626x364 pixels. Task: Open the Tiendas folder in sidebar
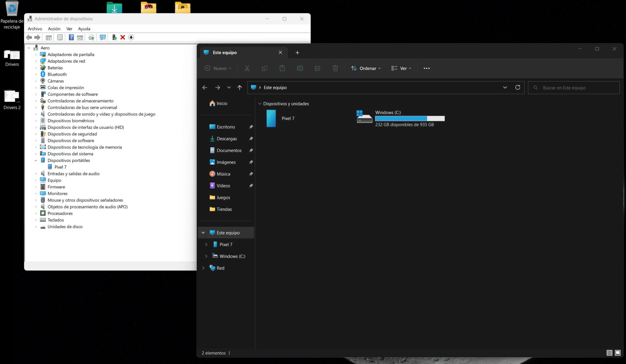coord(221,209)
